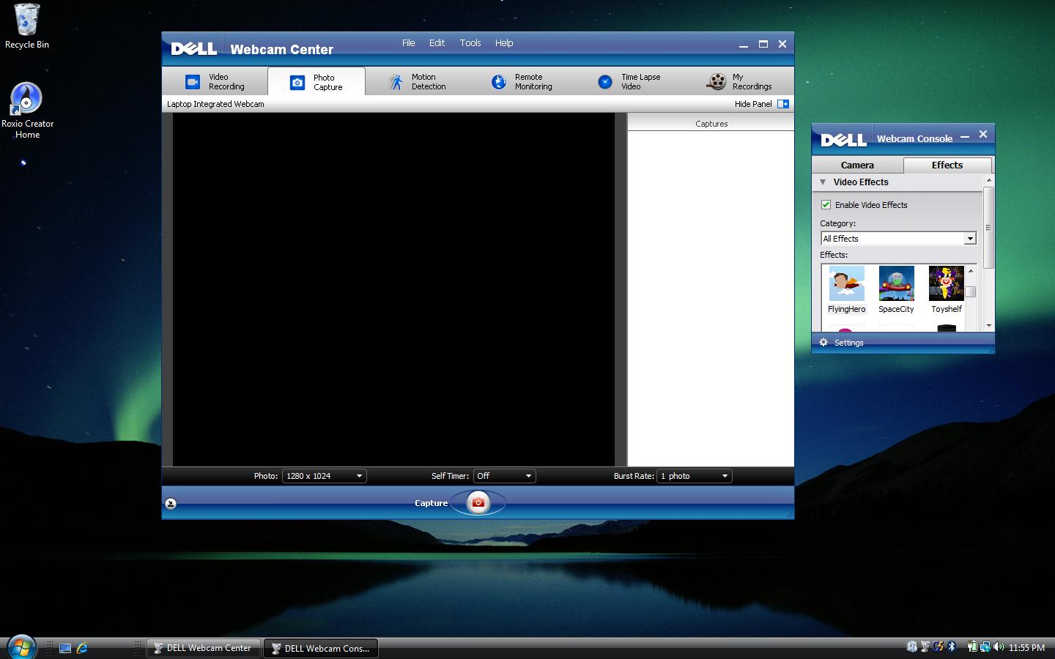Click the Hide Panel text

pos(753,104)
